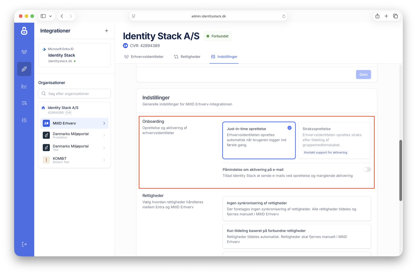
Task: Click the Danmarks Miljøportal Test icon
Action: click(46, 148)
